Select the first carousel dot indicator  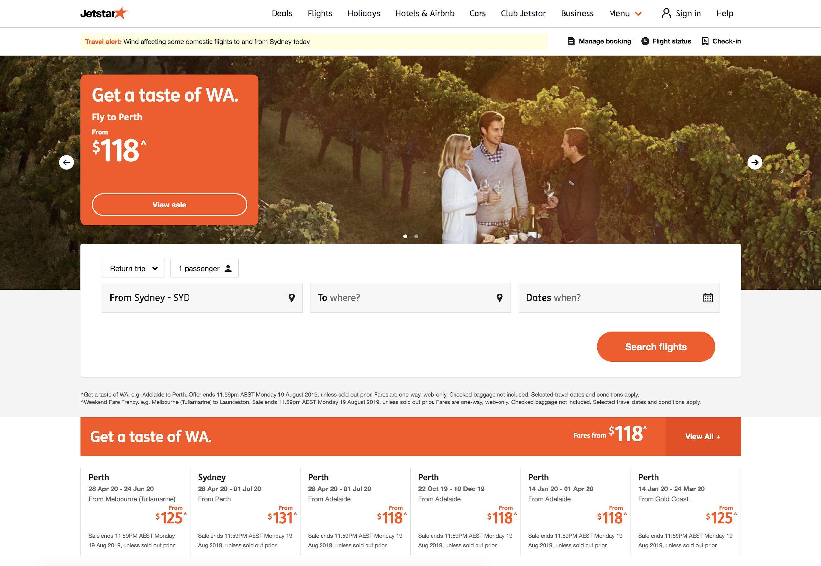click(x=405, y=236)
